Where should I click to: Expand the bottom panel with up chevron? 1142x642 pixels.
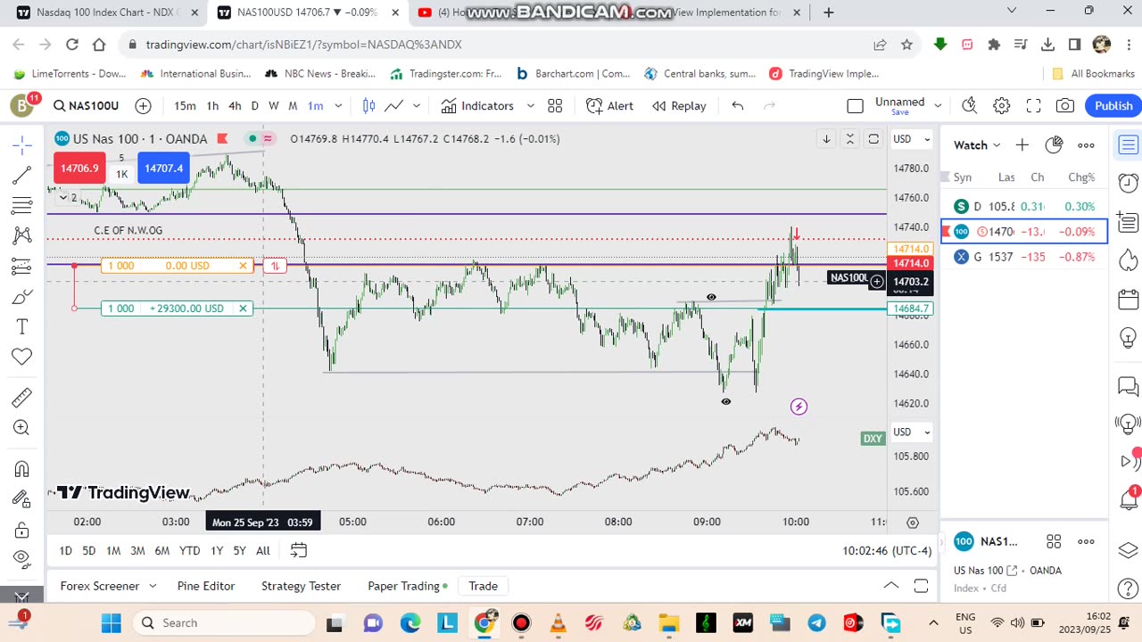890,586
